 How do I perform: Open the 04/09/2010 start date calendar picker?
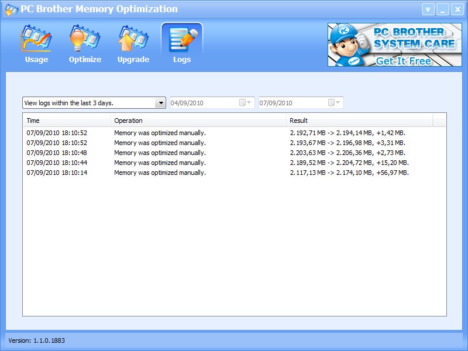click(245, 103)
